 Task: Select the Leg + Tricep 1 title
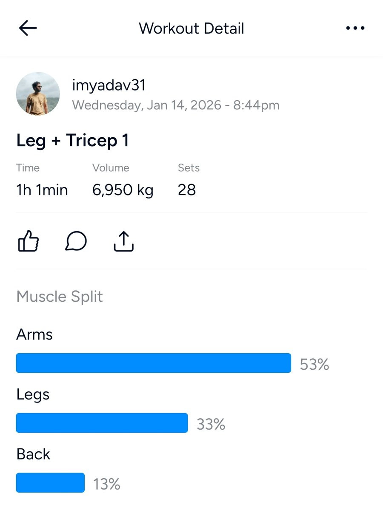72,141
